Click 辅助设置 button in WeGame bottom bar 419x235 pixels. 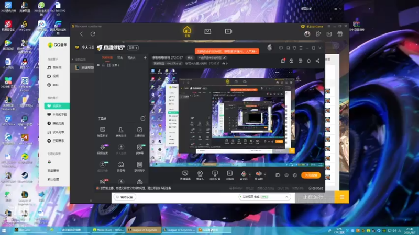[125, 197]
